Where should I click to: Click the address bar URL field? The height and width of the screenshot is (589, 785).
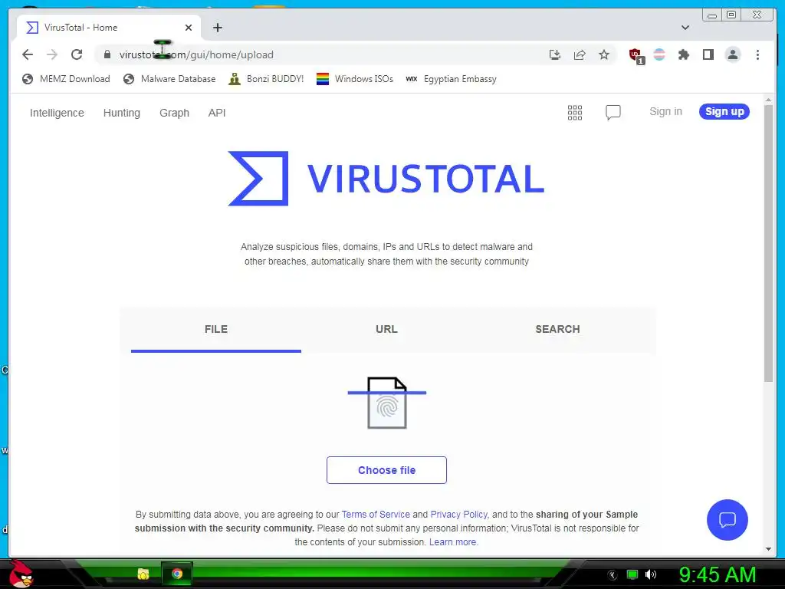[x=320, y=54]
